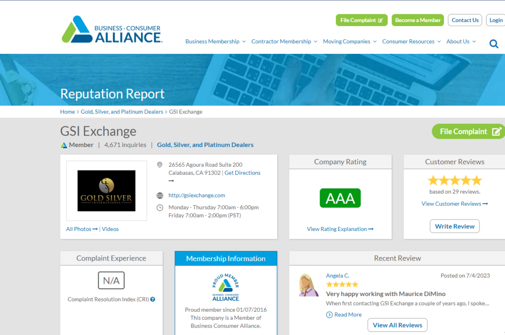The width and height of the screenshot is (505, 335).
Task: Click 'Posted on 7/4/2023' text
Action: click(x=465, y=276)
